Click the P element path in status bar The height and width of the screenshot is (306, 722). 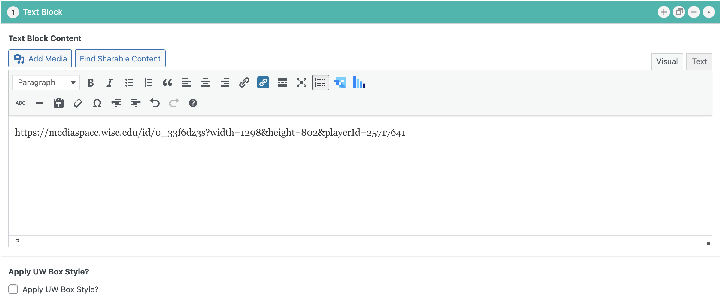click(17, 242)
